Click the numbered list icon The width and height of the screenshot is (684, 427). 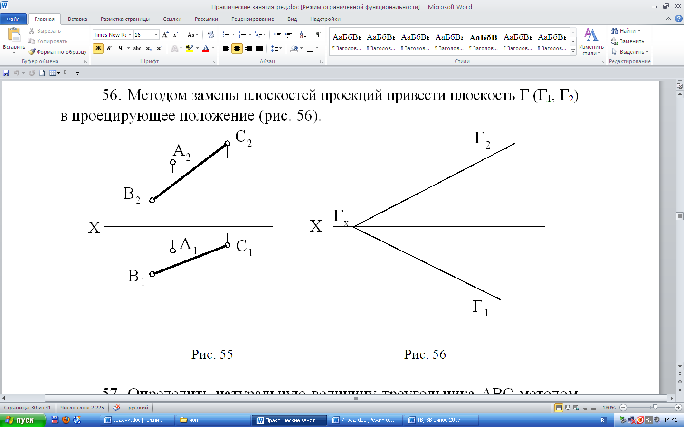[242, 35]
